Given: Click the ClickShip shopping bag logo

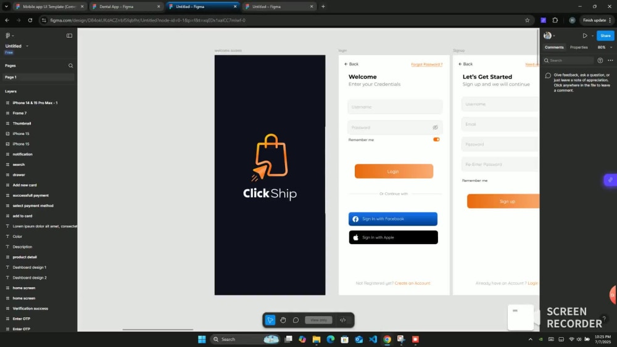Looking at the screenshot, I should click(270, 157).
